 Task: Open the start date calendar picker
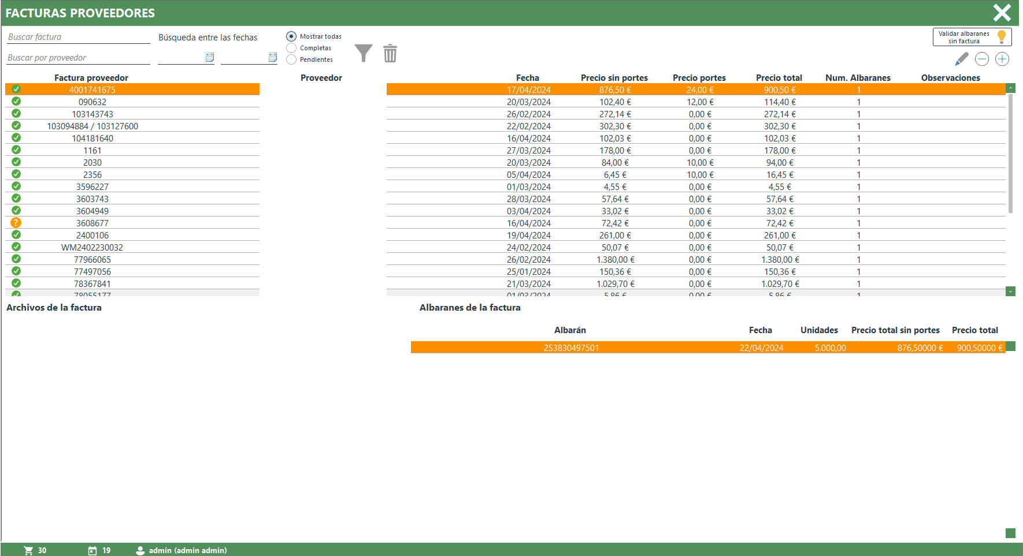pyautogui.click(x=210, y=57)
